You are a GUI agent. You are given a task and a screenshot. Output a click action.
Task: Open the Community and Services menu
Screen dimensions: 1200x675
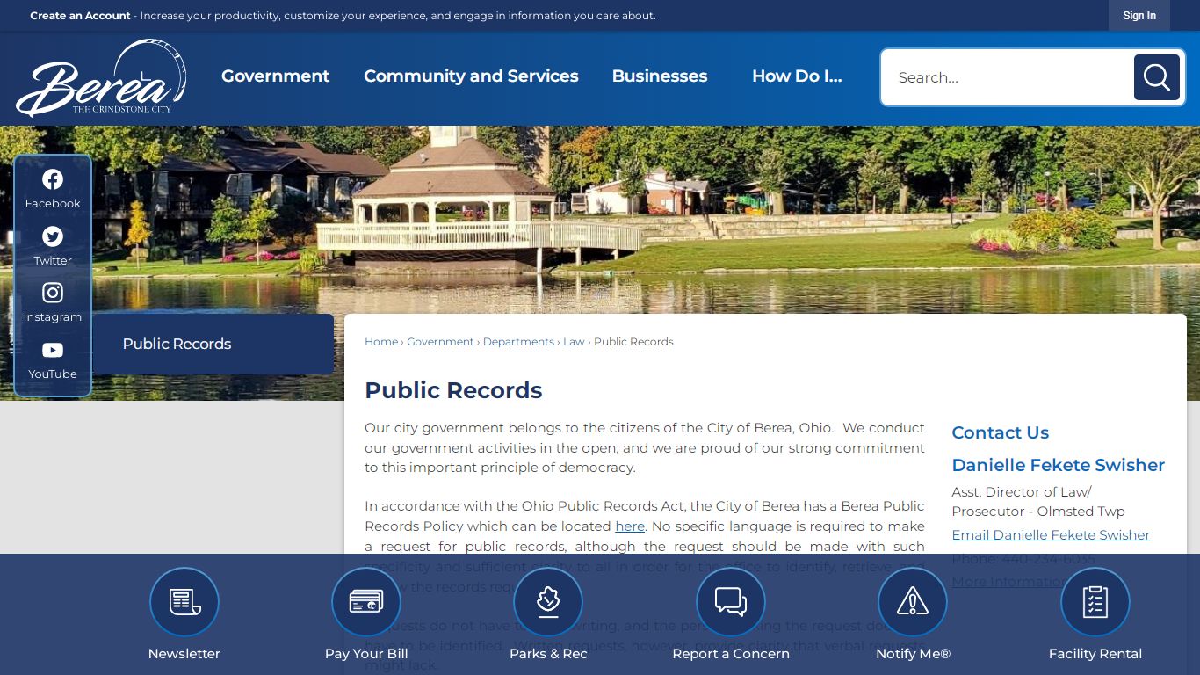pyautogui.click(x=471, y=76)
